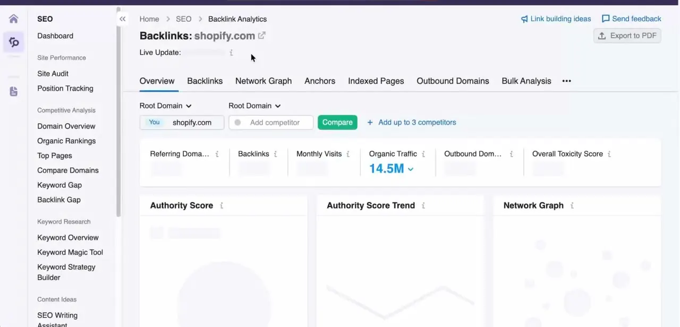
Task: Click the Send feedback link
Action: point(631,19)
